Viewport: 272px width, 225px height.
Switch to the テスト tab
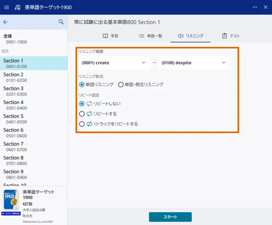point(231,36)
